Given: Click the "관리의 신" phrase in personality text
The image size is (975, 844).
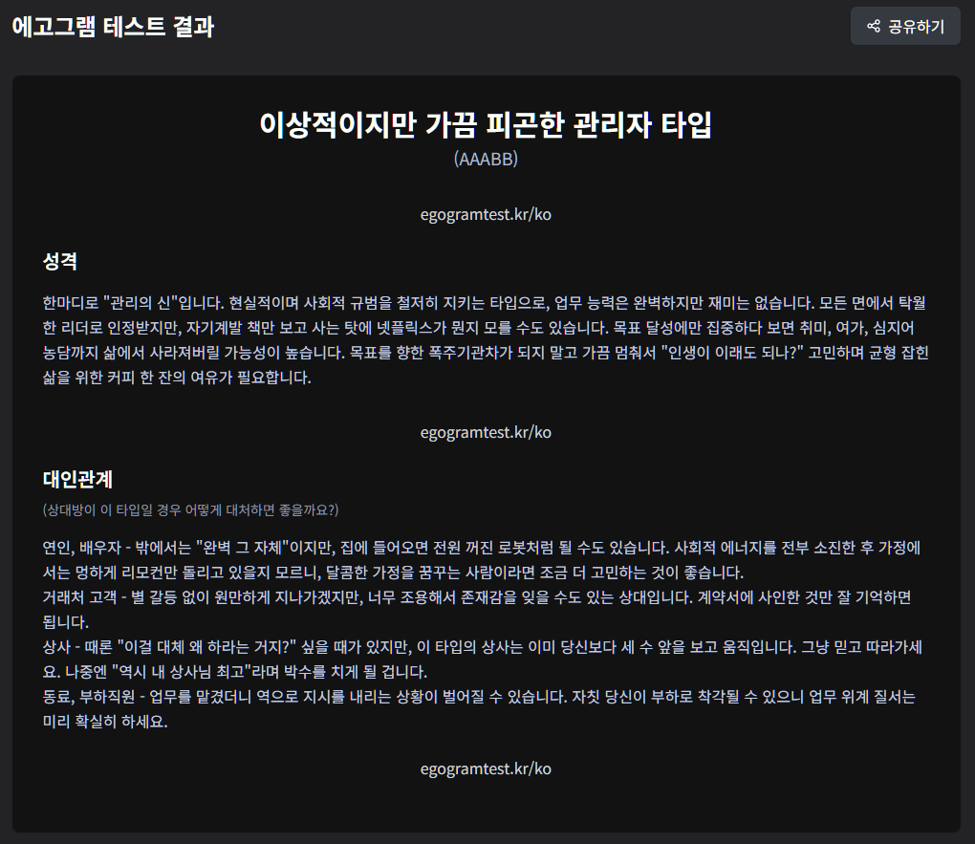Looking at the screenshot, I should [x=141, y=304].
